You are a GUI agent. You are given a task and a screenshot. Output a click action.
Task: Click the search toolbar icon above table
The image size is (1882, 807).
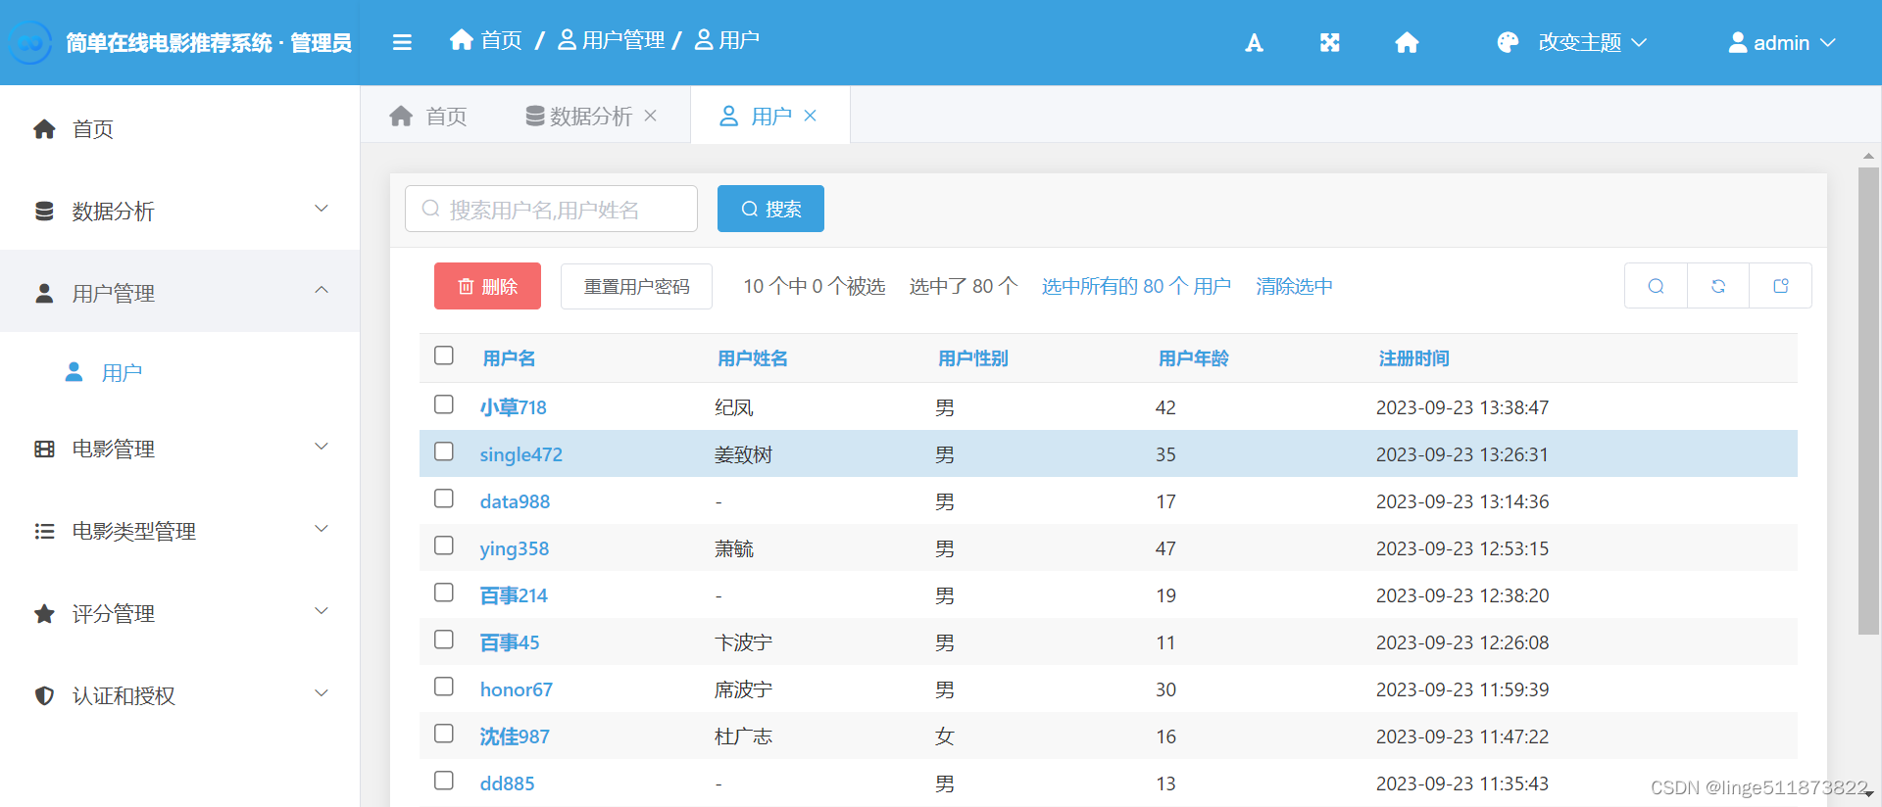1656,286
